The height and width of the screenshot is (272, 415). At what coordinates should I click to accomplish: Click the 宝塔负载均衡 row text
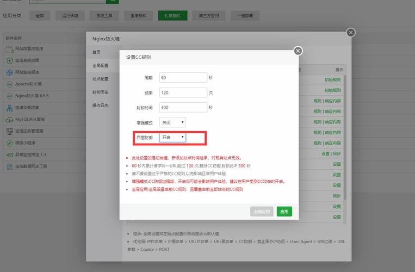pos(27,107)
